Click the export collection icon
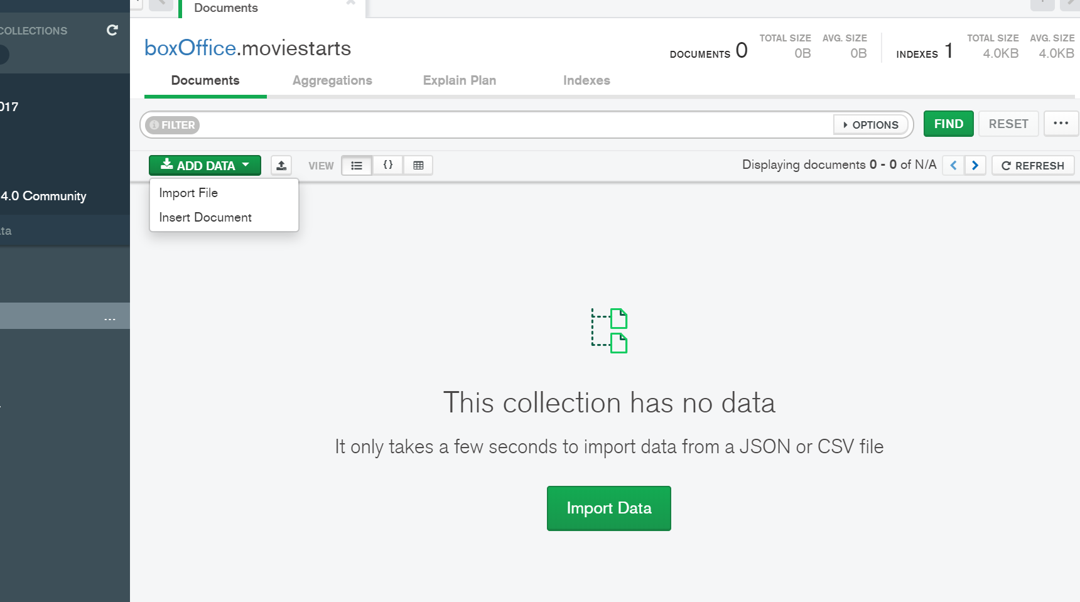The image size is (1080, 602). [281, 166]
